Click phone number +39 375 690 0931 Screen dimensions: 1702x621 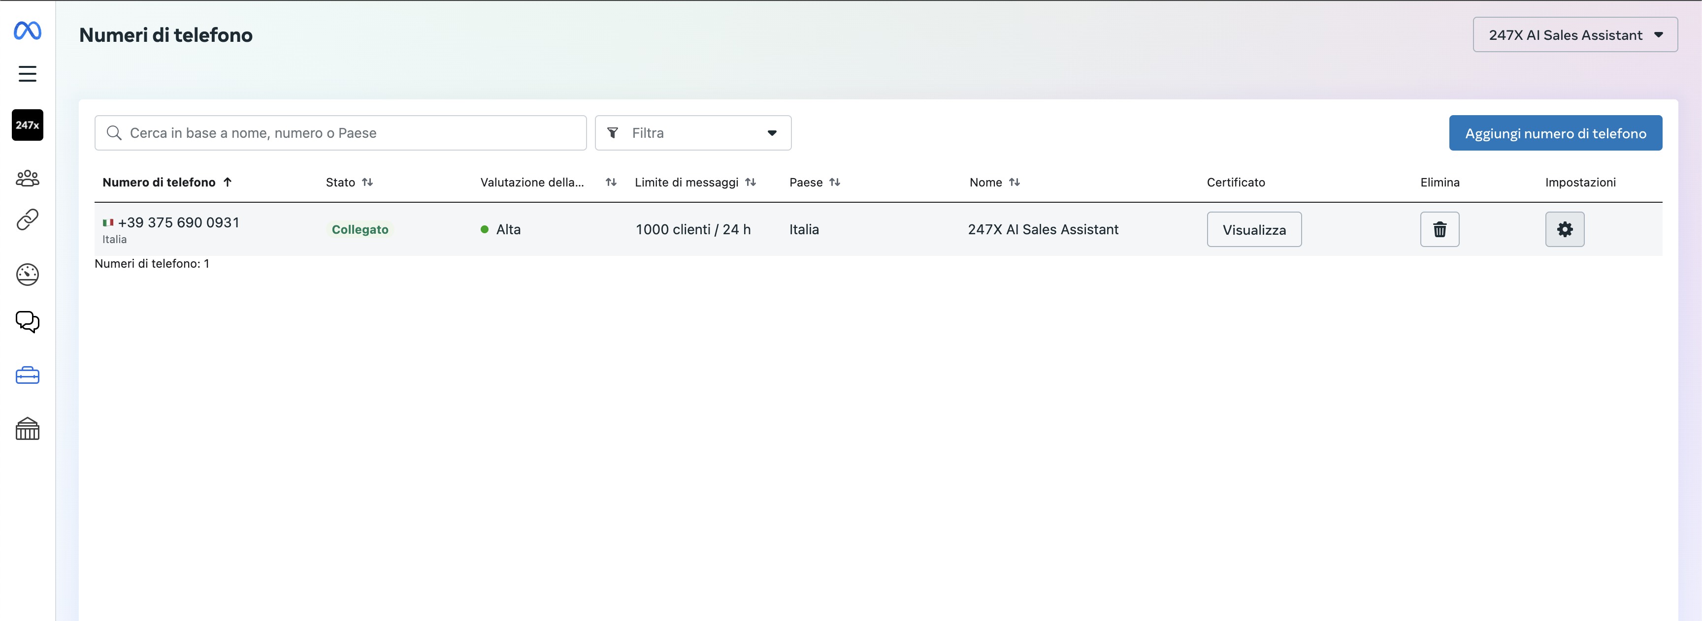pyautogui.click(x=178, y=222)
